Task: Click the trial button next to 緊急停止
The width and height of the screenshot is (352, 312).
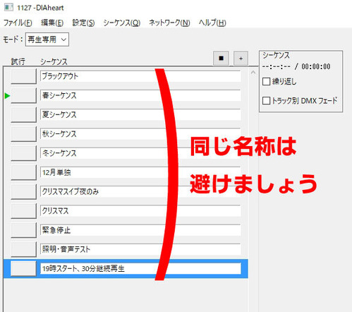Action: [23, 230]
